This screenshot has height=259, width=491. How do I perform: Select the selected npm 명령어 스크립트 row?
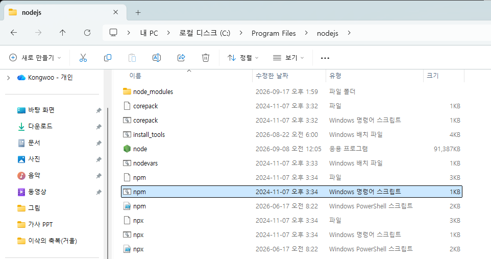[291, 192]
